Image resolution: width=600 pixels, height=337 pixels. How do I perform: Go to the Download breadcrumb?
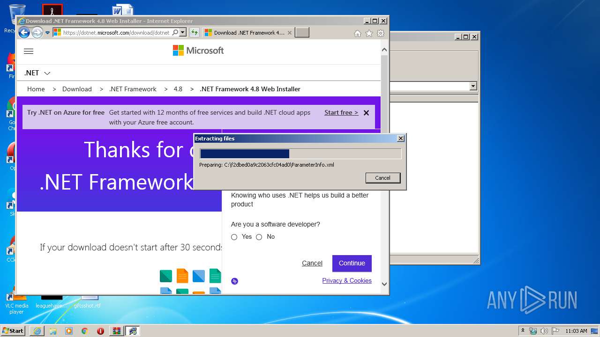pyautogui.click(x=77, y=89)
